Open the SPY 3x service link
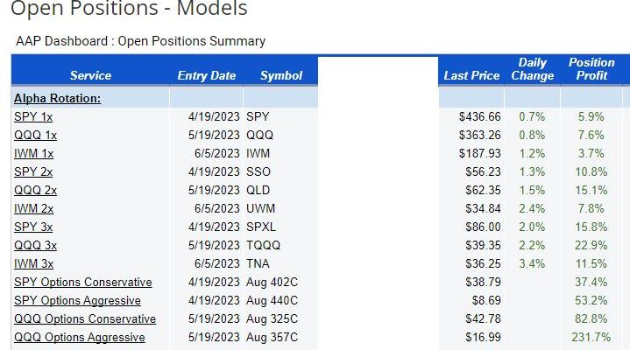The width and height of the screenshot is (630, 350). [33, 227]
